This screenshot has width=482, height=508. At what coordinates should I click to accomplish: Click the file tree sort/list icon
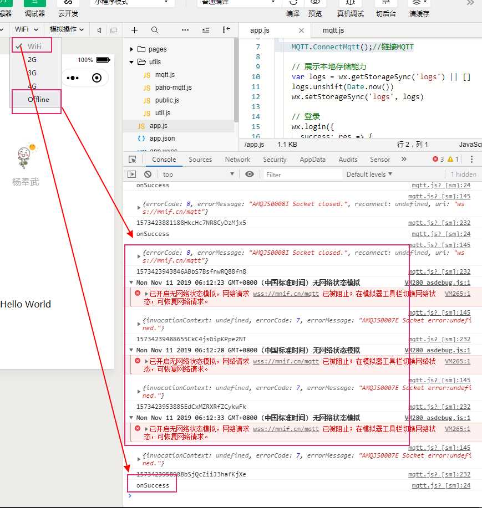point(206,30)
